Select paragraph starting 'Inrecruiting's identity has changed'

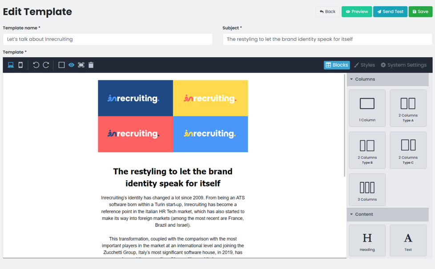pos(173,211)
